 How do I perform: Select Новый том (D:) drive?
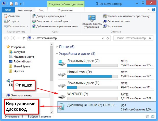point(106,74)
